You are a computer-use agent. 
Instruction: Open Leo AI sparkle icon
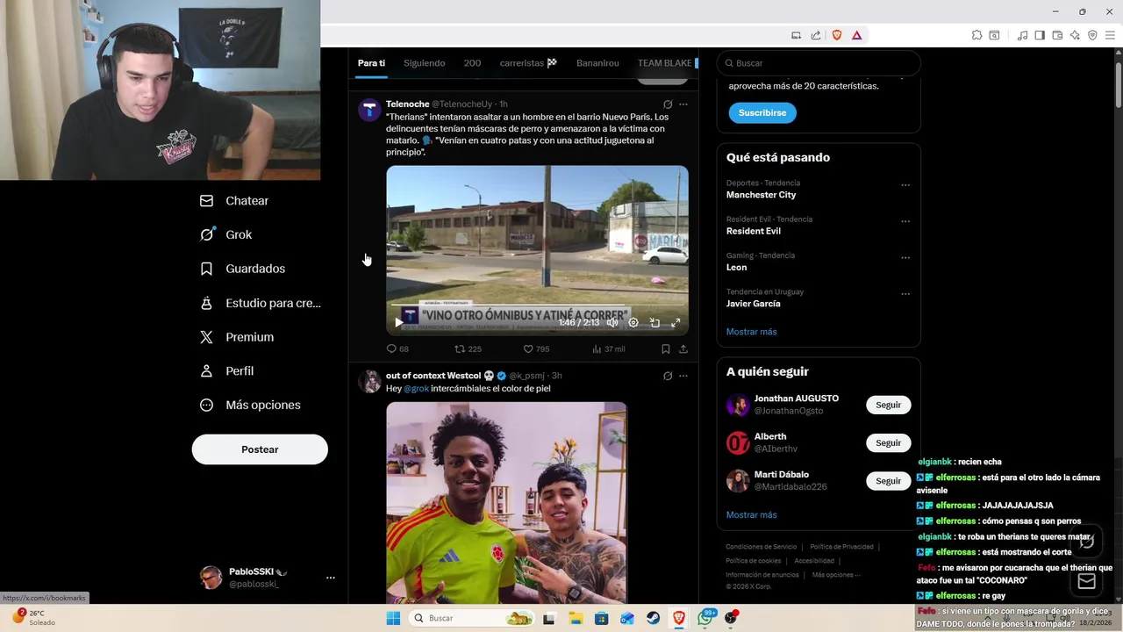pyautogui.click(x=1075, y=35)
